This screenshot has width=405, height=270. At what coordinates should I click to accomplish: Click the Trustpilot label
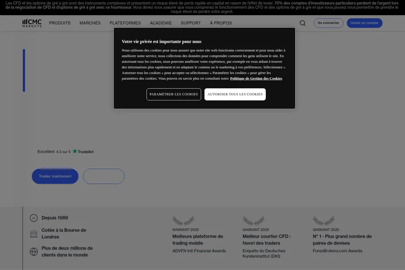(86, 152)
